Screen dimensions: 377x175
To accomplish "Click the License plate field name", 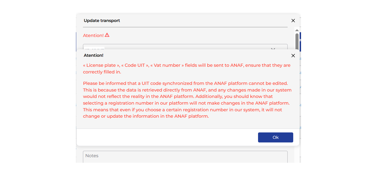I will 101,65.
